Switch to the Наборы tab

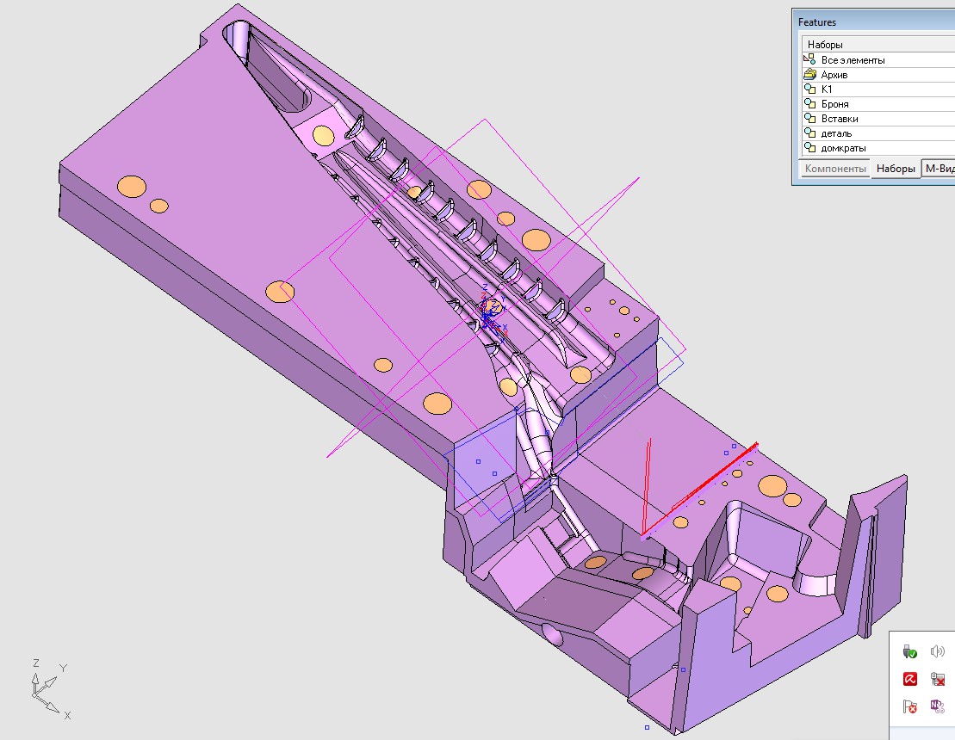point(896,169)
